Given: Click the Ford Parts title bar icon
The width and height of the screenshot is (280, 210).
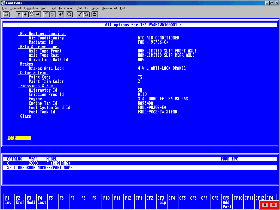Looking at the screenshot, I should pos(3,3).
